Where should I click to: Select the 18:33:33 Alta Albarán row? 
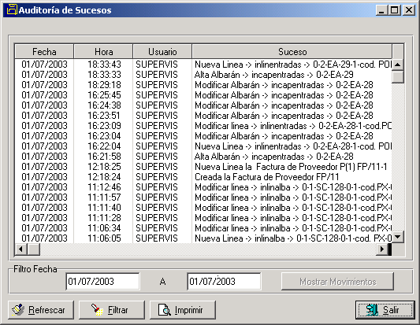203,74
